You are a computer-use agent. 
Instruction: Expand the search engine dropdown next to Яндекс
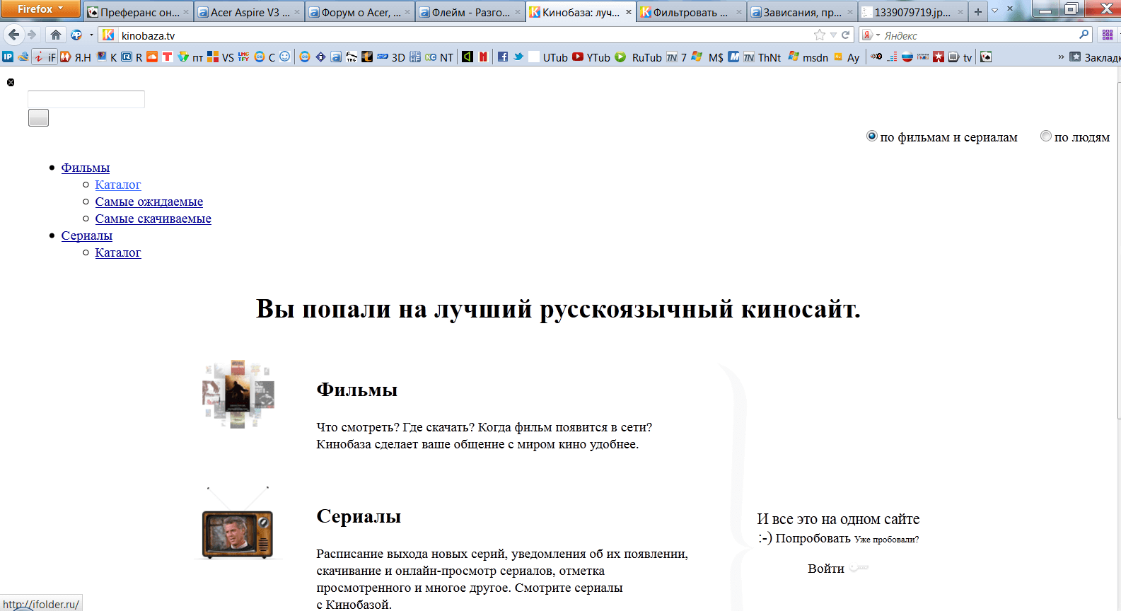click(871, 35)
